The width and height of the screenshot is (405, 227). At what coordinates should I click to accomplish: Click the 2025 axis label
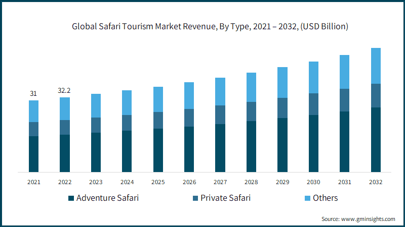click(158, 182)
